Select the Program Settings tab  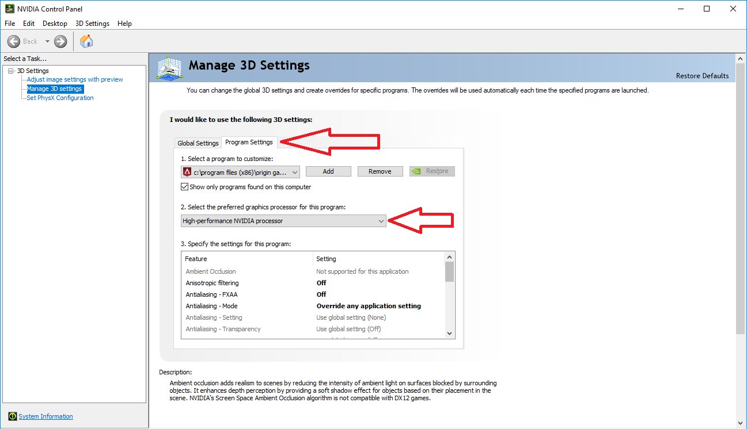pos(249,142)
